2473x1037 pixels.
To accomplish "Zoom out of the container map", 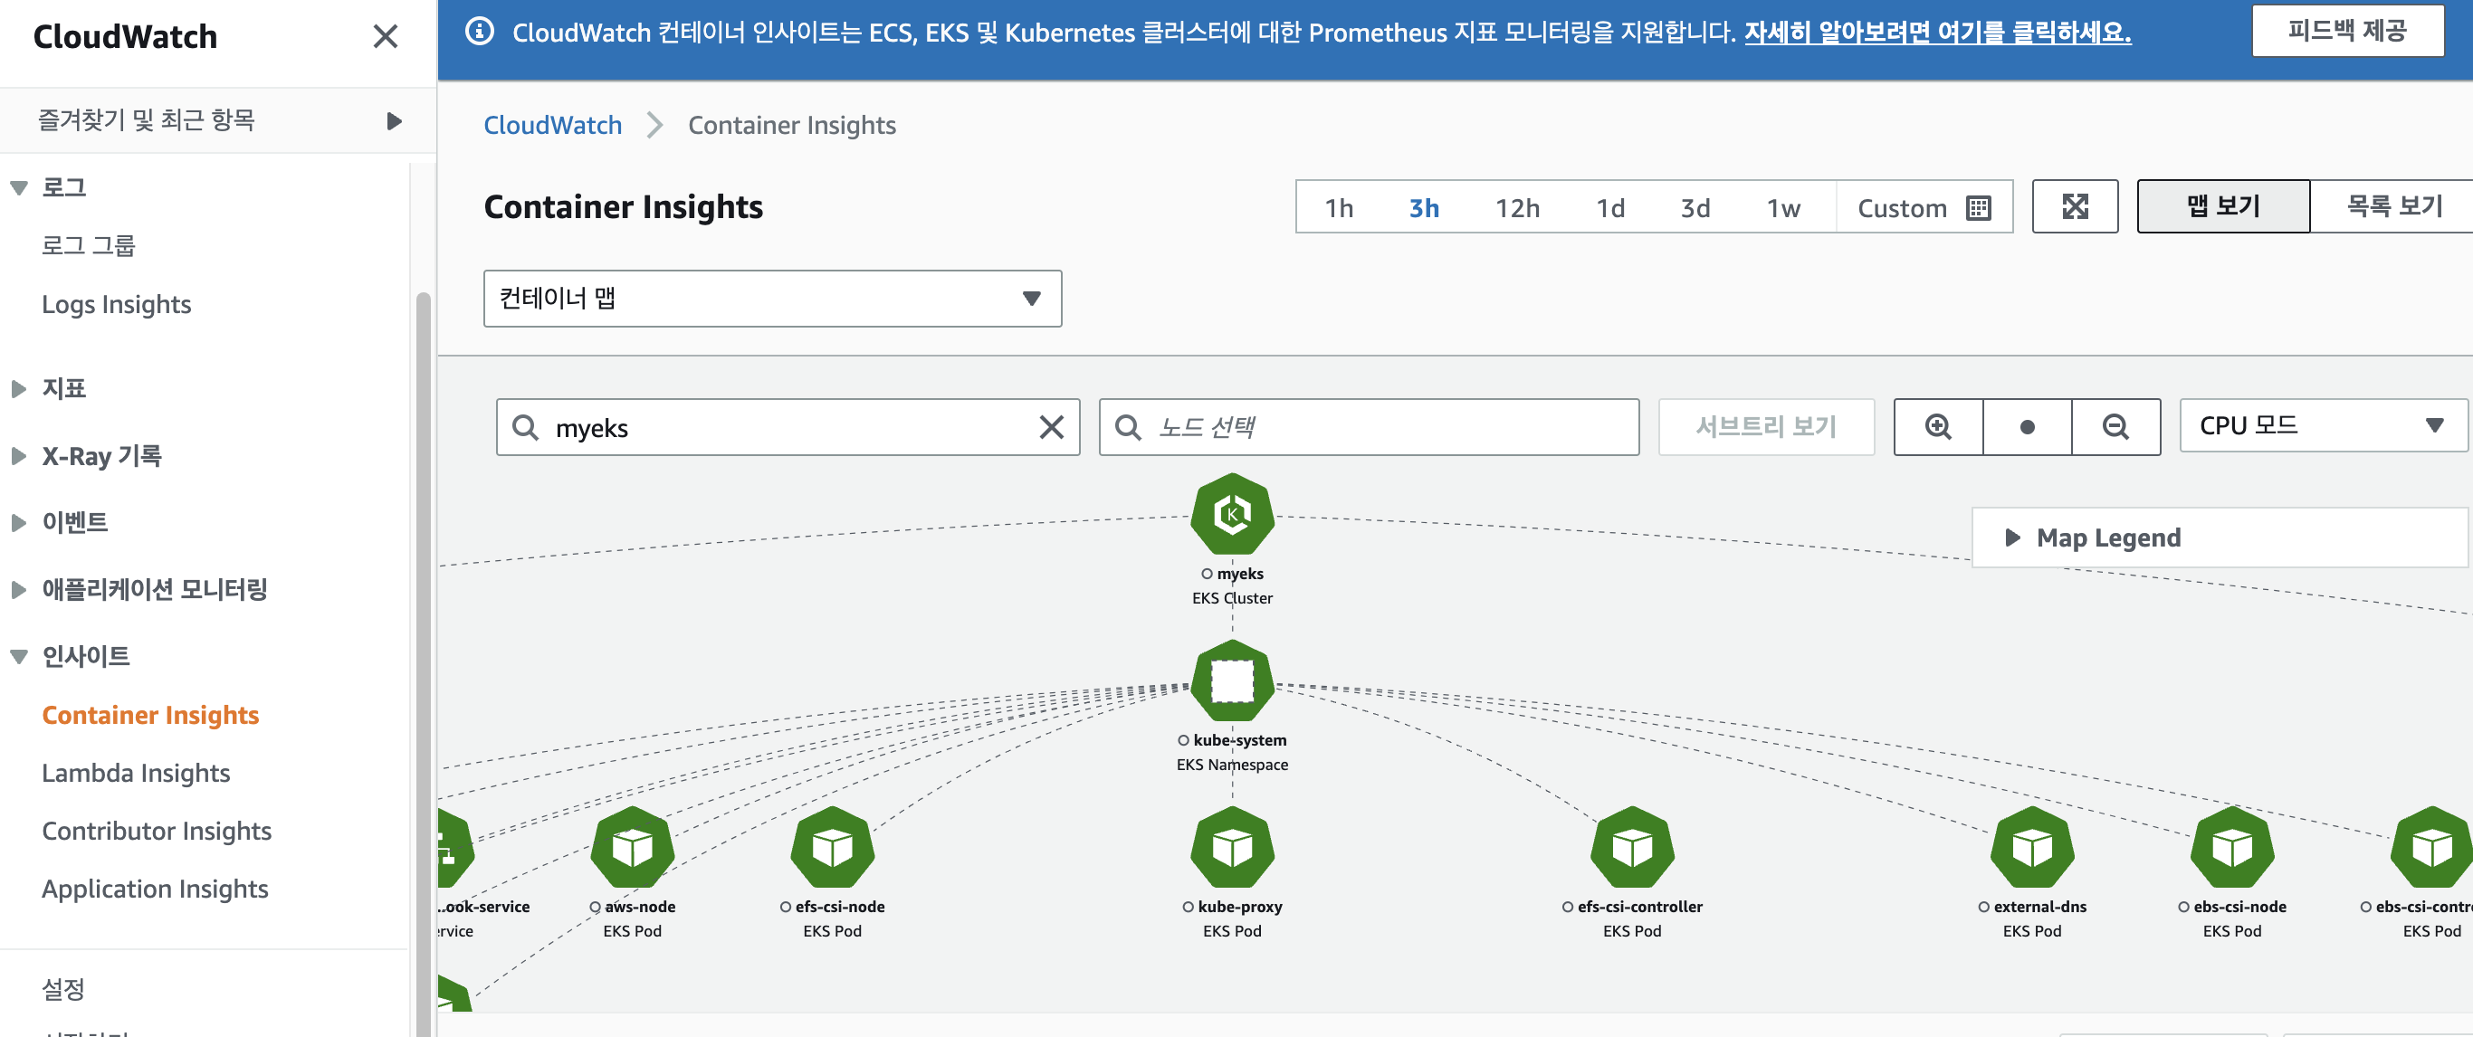I will point(2115,427).
